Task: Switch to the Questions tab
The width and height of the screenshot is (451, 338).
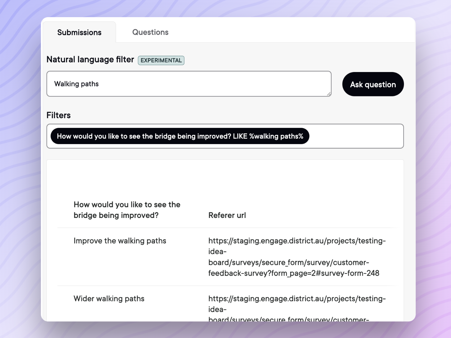Action: (150, 32)
